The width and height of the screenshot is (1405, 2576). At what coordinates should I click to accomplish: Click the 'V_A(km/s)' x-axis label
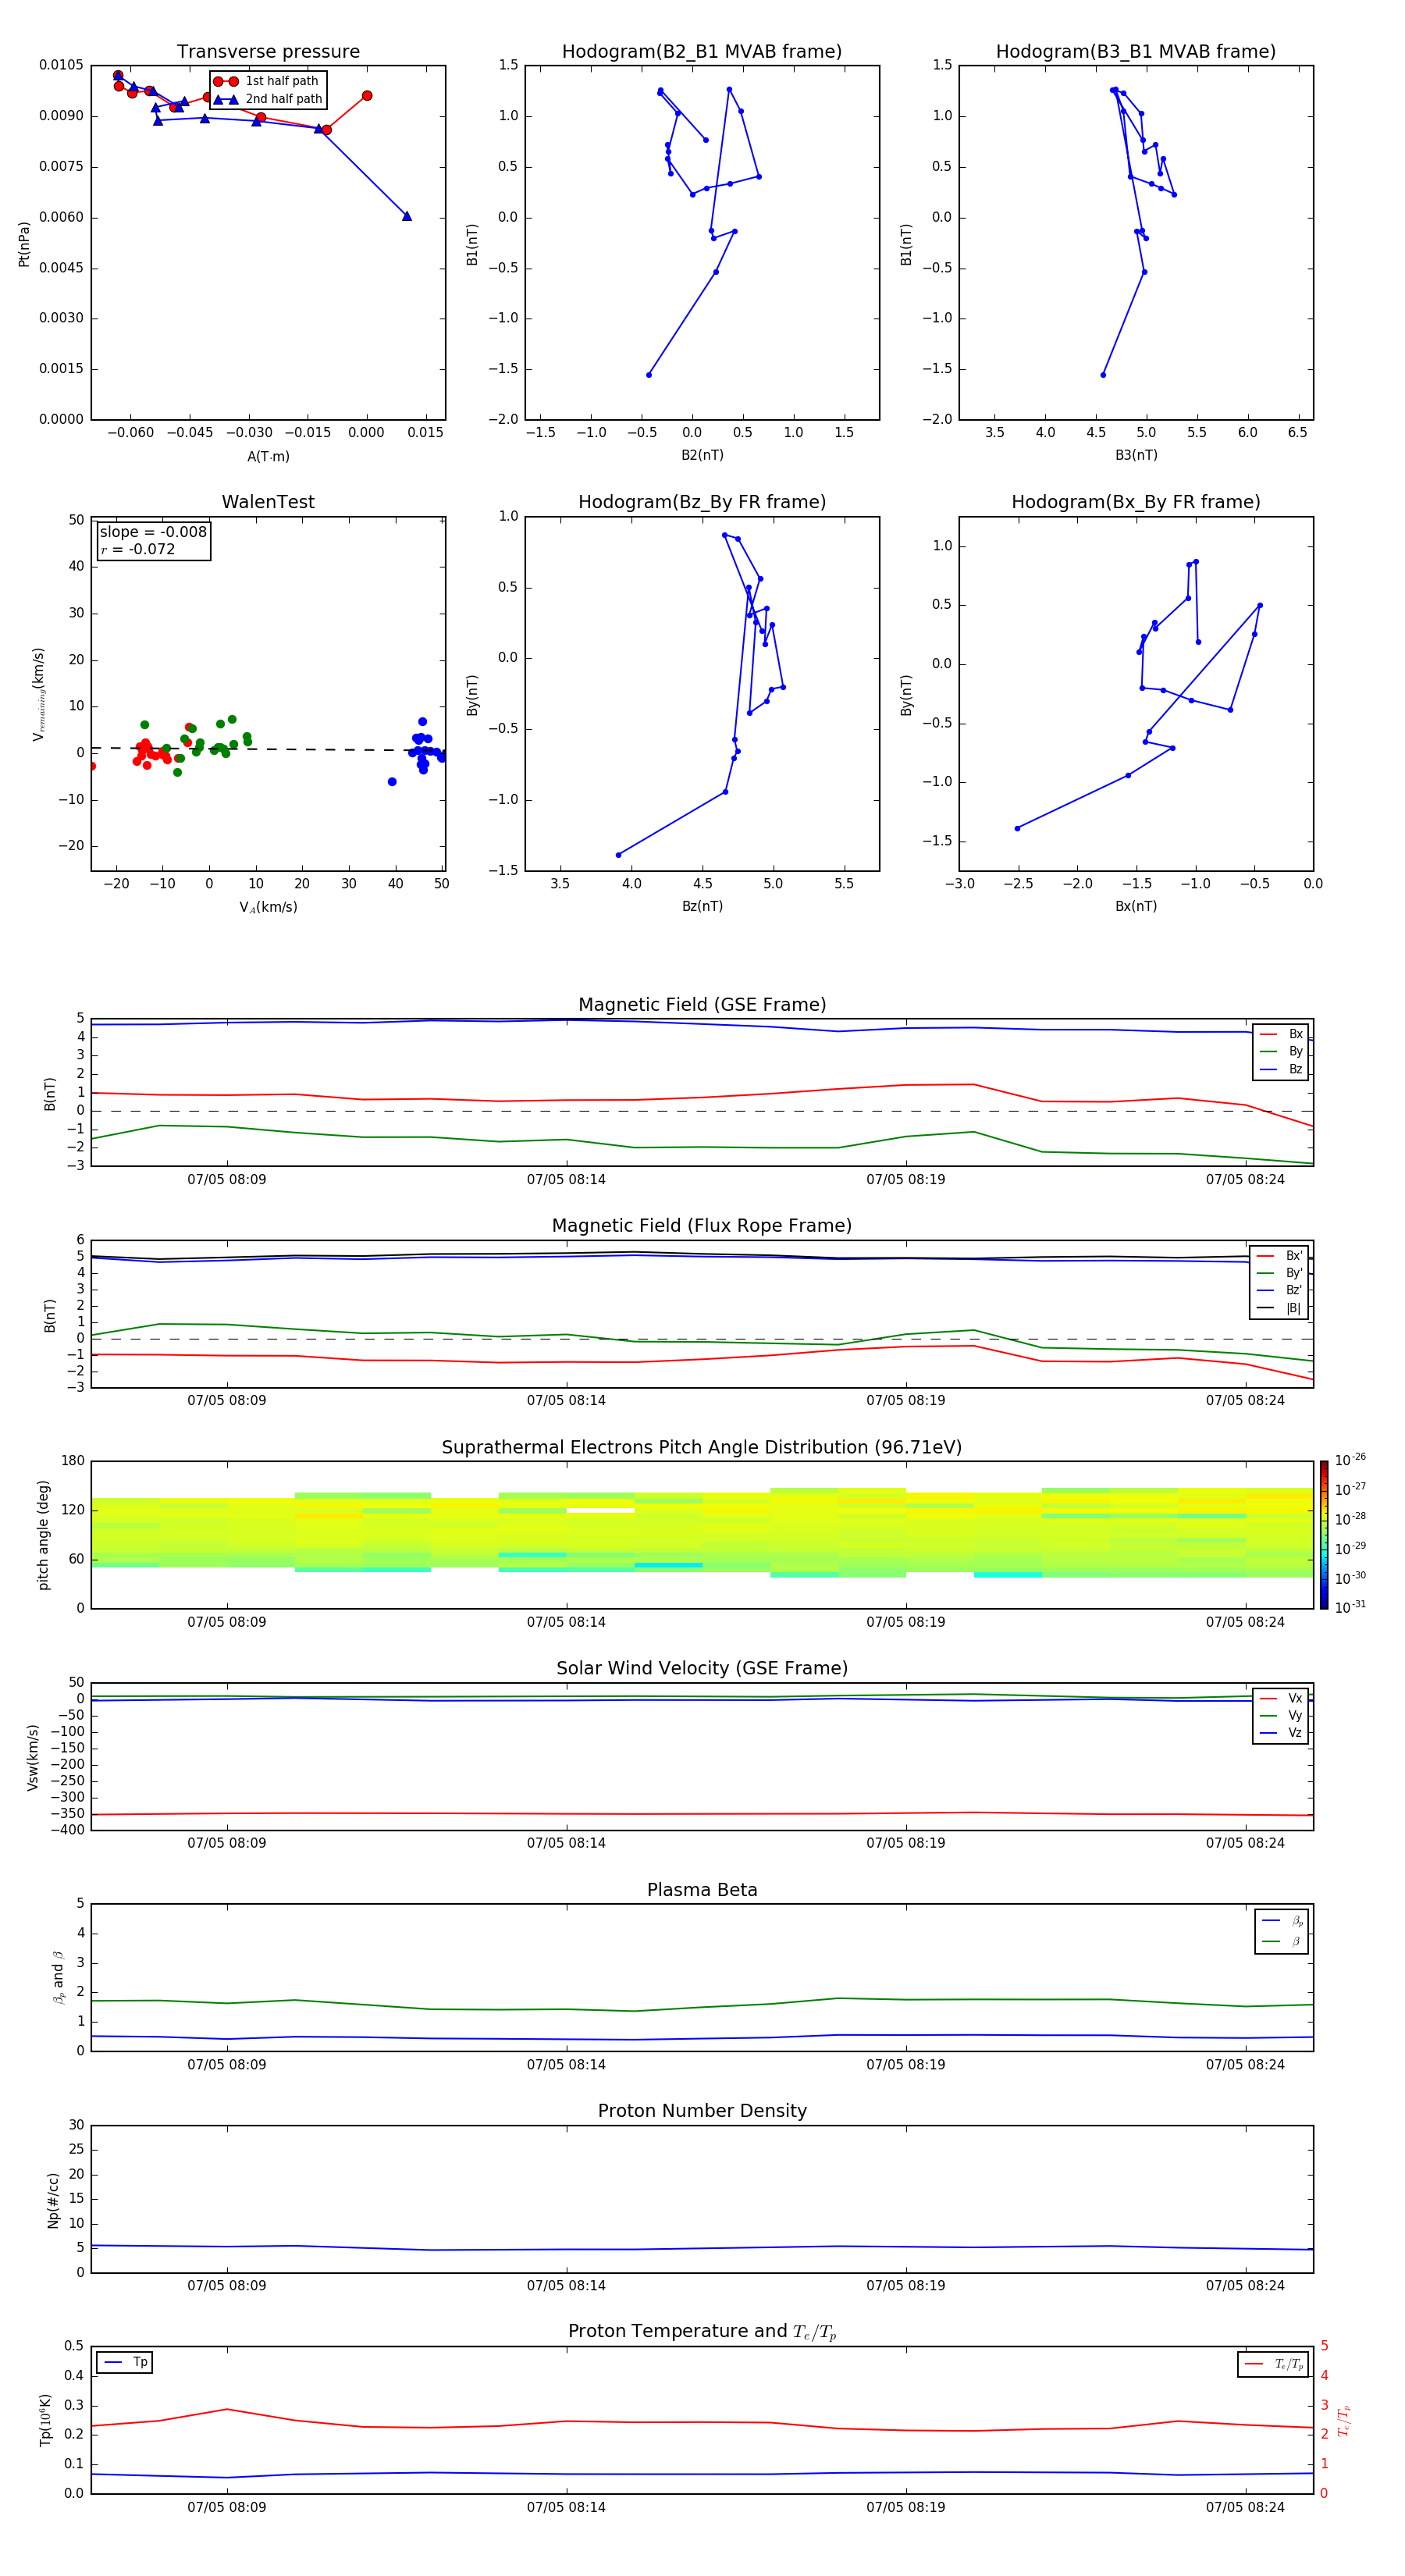coord(268,908)
